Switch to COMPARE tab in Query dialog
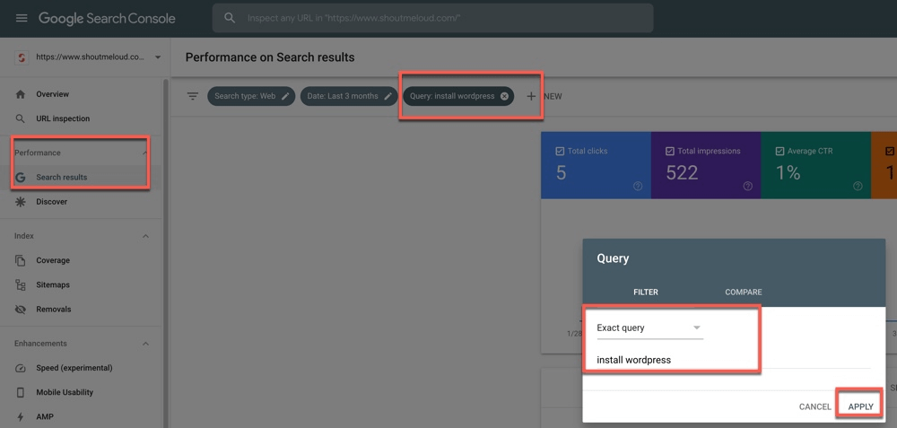897x428 pixels. tap(743, 292)
